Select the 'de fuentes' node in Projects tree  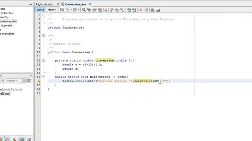click(6, 13)
